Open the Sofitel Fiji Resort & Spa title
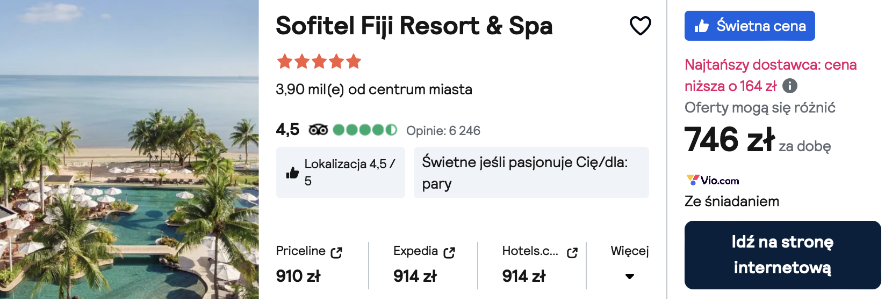This screenshot has width=892, height=299. pyautogui.click(x=414, y=26)
